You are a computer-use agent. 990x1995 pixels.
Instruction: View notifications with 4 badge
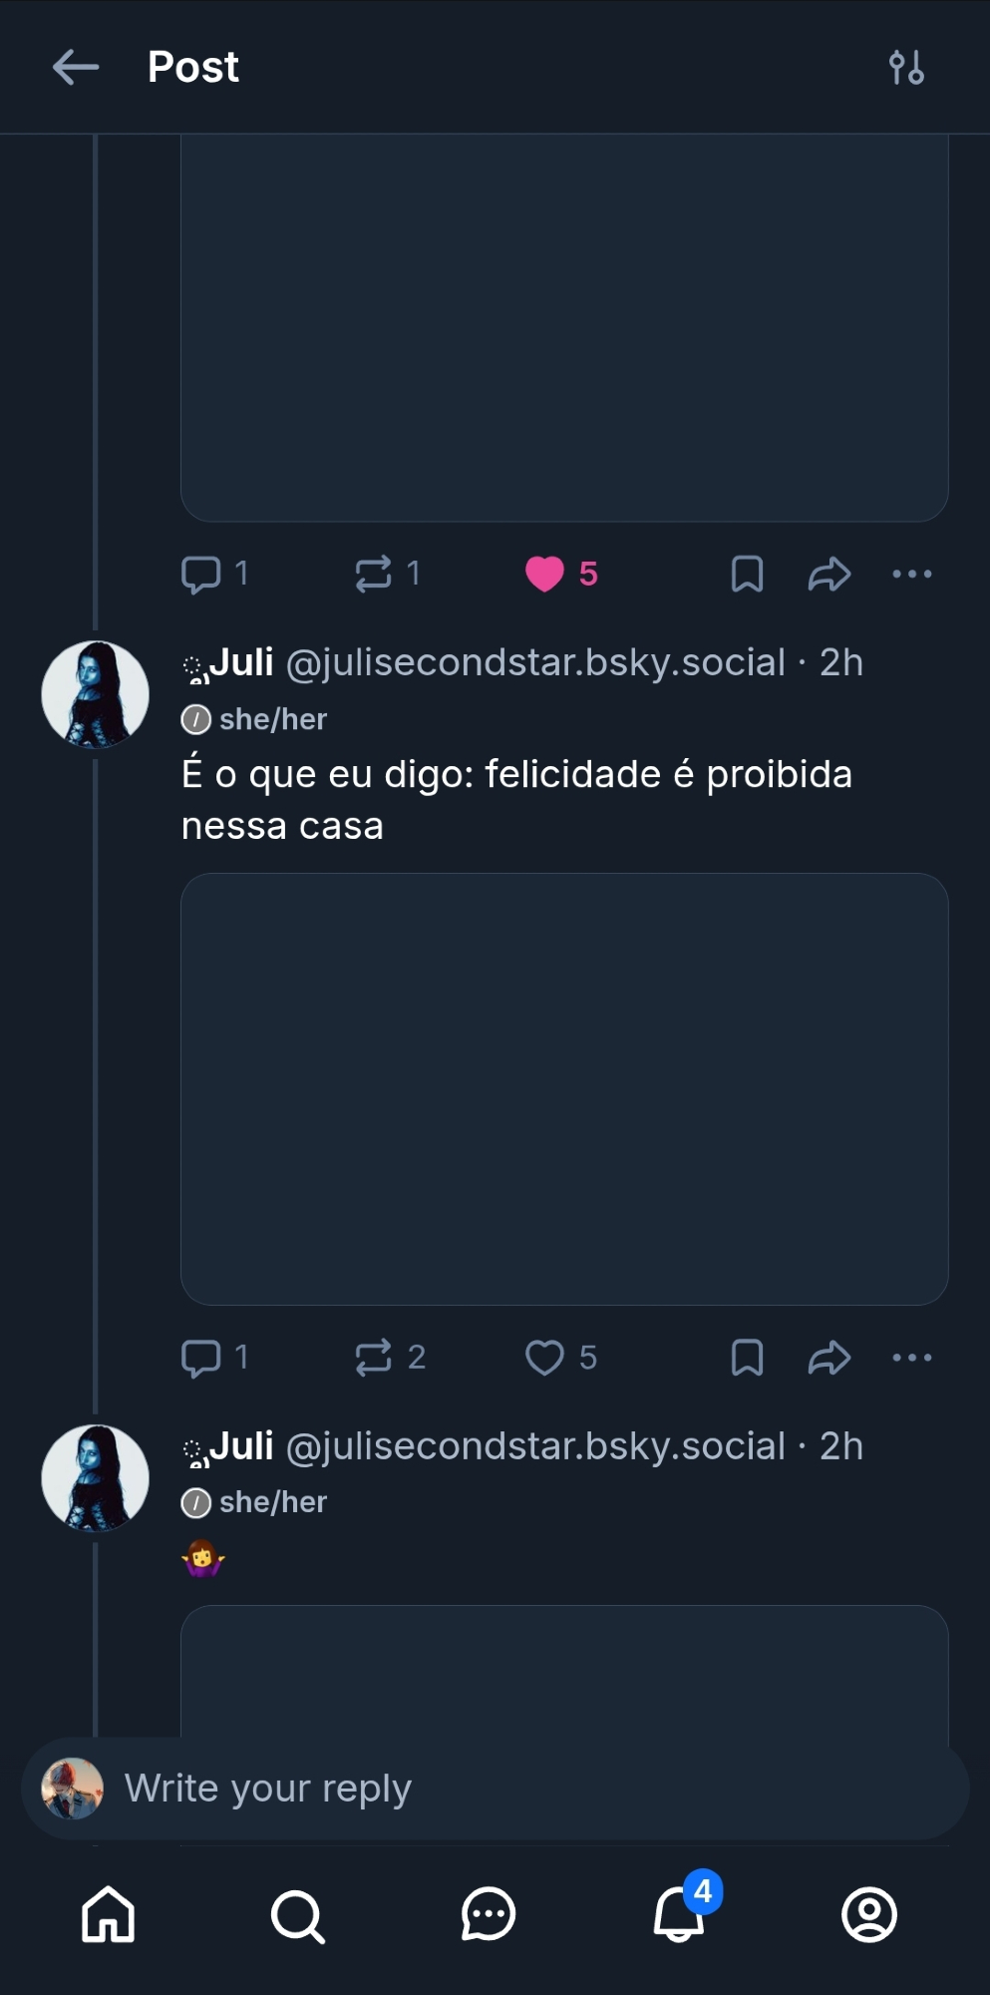(680, 1914)
